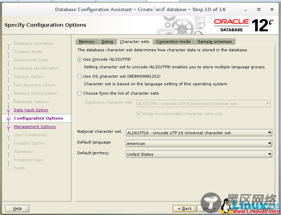Viewport: 281px width, 215px height.
Task: Click the National character set label
Action: [x=99, y=131]
